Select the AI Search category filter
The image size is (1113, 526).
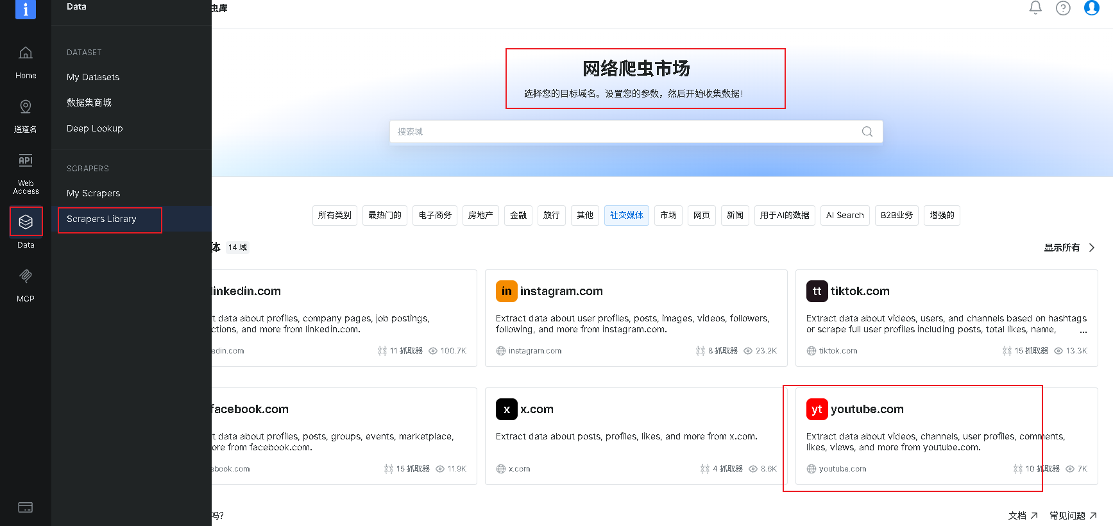click(845, 216)
